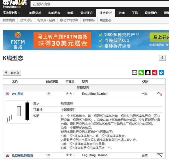Open the 新闻 menu
This screenshot has height=159, width=169.
(70, 13)
